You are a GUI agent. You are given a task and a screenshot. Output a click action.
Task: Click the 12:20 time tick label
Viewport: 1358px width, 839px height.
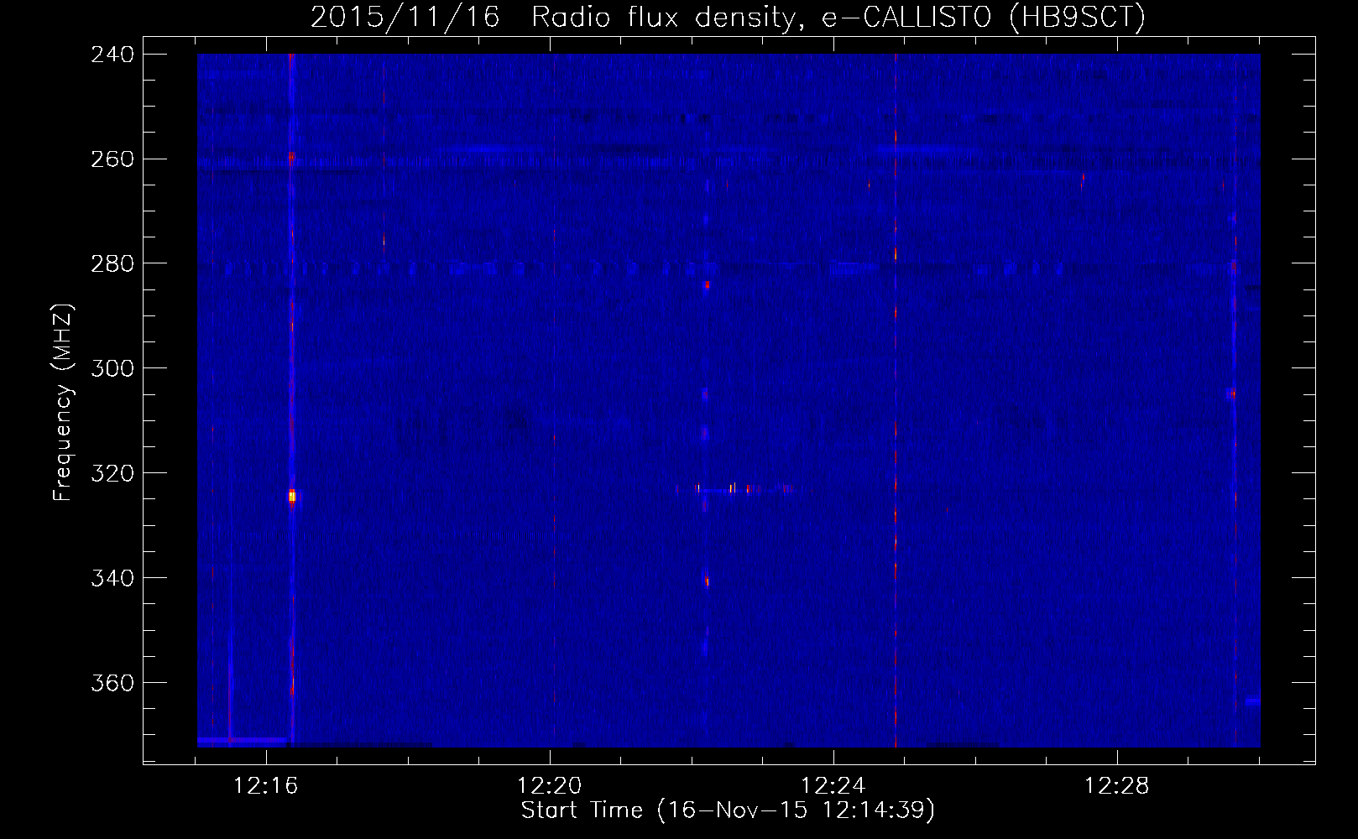point(550,786)
